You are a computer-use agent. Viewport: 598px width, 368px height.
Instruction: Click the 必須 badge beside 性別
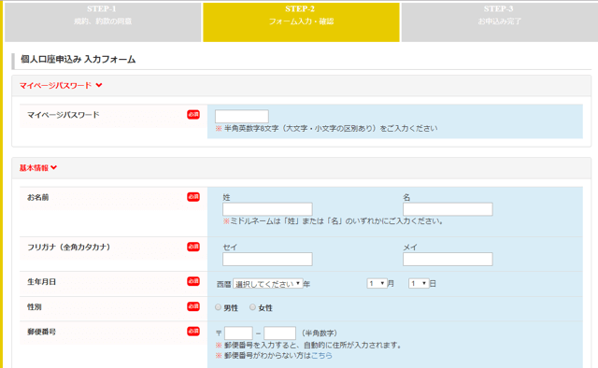coord(193,306)
